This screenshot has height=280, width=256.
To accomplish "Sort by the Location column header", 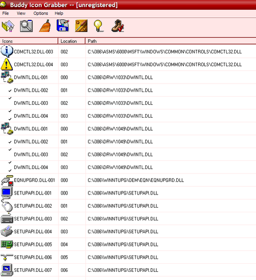I will [x=72, y=41].
